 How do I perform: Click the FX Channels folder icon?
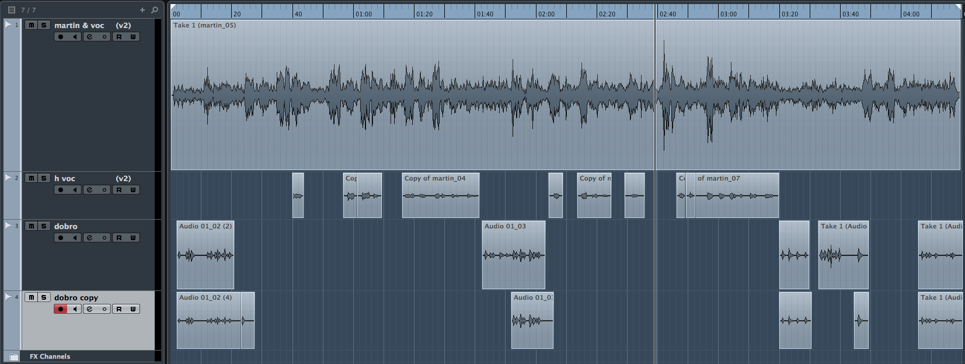click(x=13, y=356)
